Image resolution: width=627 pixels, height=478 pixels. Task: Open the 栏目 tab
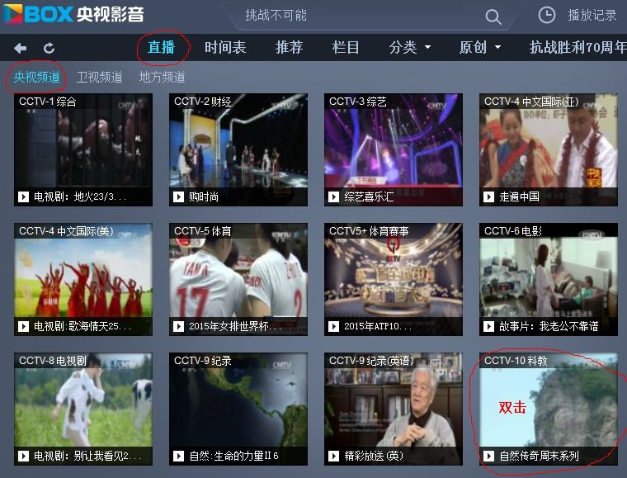tap(346, 47)
